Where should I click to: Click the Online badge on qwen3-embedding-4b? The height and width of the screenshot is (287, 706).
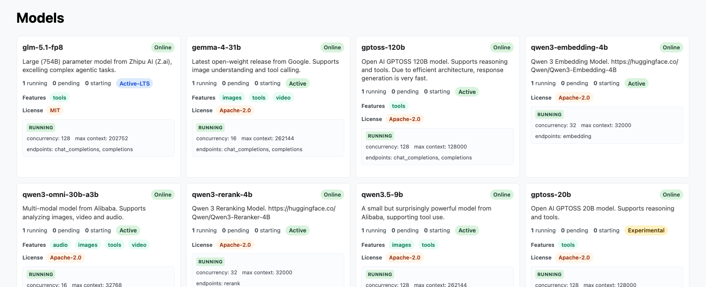[671, 47]
